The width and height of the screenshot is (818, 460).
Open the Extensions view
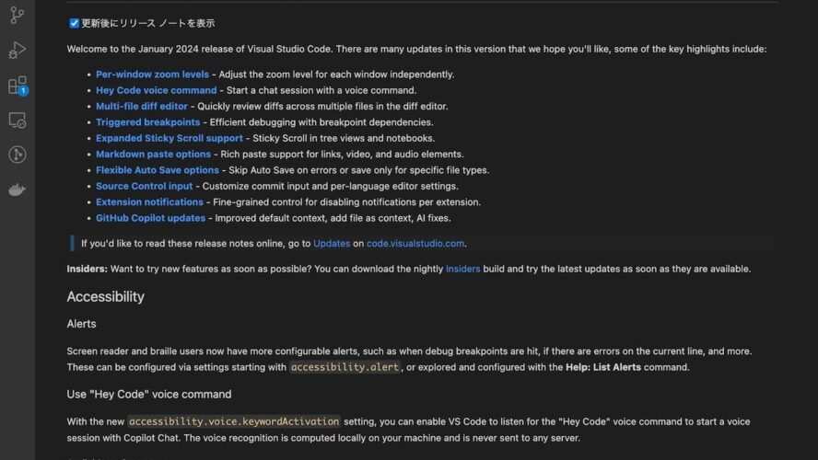pyautogui.click(x=18, y=86)
